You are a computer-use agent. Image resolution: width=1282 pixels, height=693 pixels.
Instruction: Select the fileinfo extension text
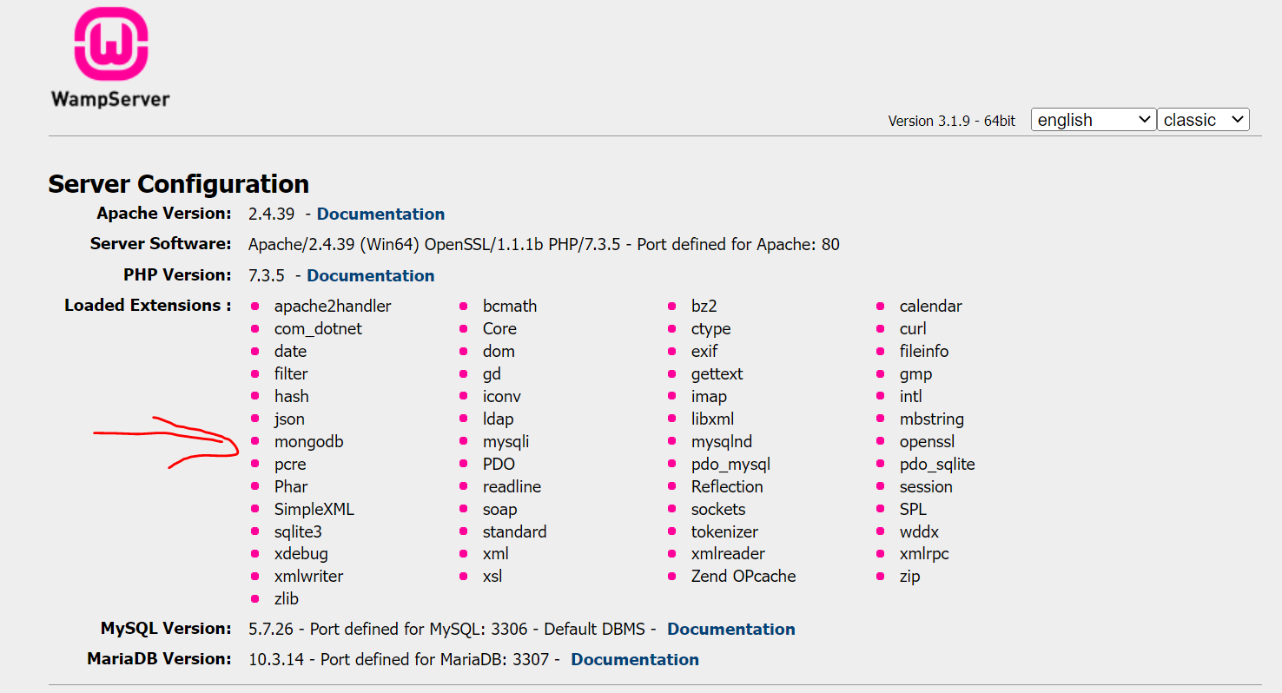tap(924, 351)
